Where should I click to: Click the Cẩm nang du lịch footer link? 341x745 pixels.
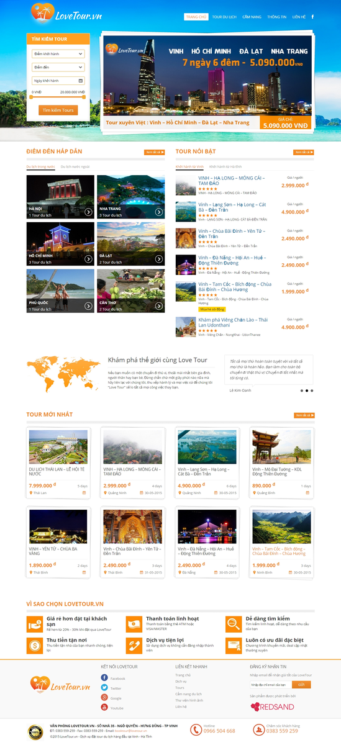pyautogui.click(x=189, y=694)
